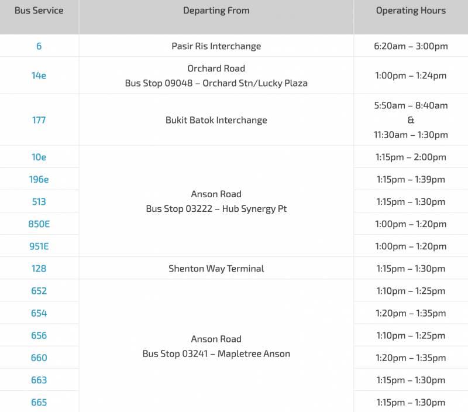
Task: Click bus service 513
Action: tap(39, 201)
